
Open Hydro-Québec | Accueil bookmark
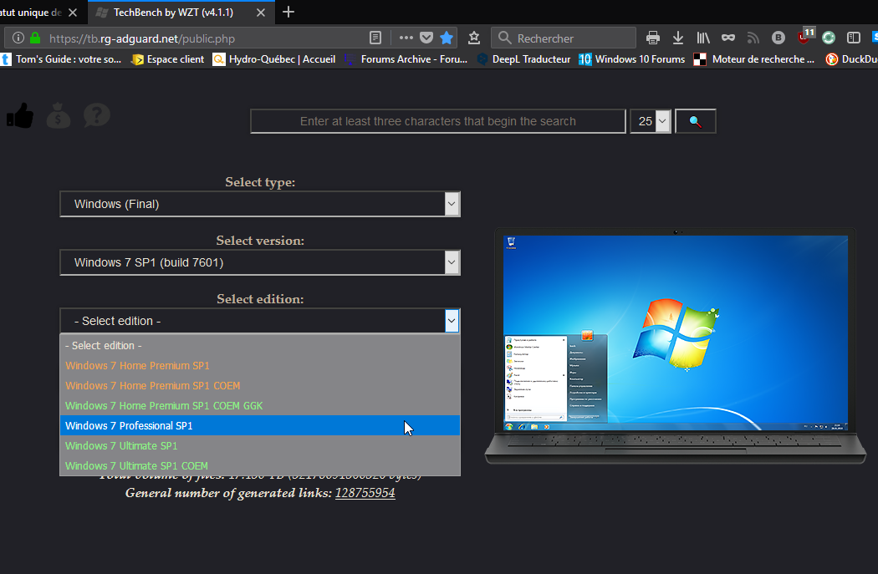point(273,59)
